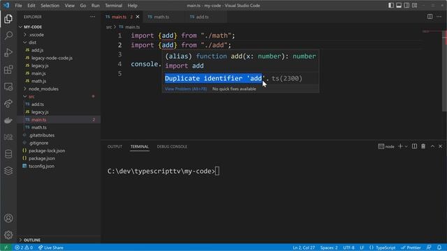Toggle primary side bar visibility
447x251 pixels.
click(391, 6)
